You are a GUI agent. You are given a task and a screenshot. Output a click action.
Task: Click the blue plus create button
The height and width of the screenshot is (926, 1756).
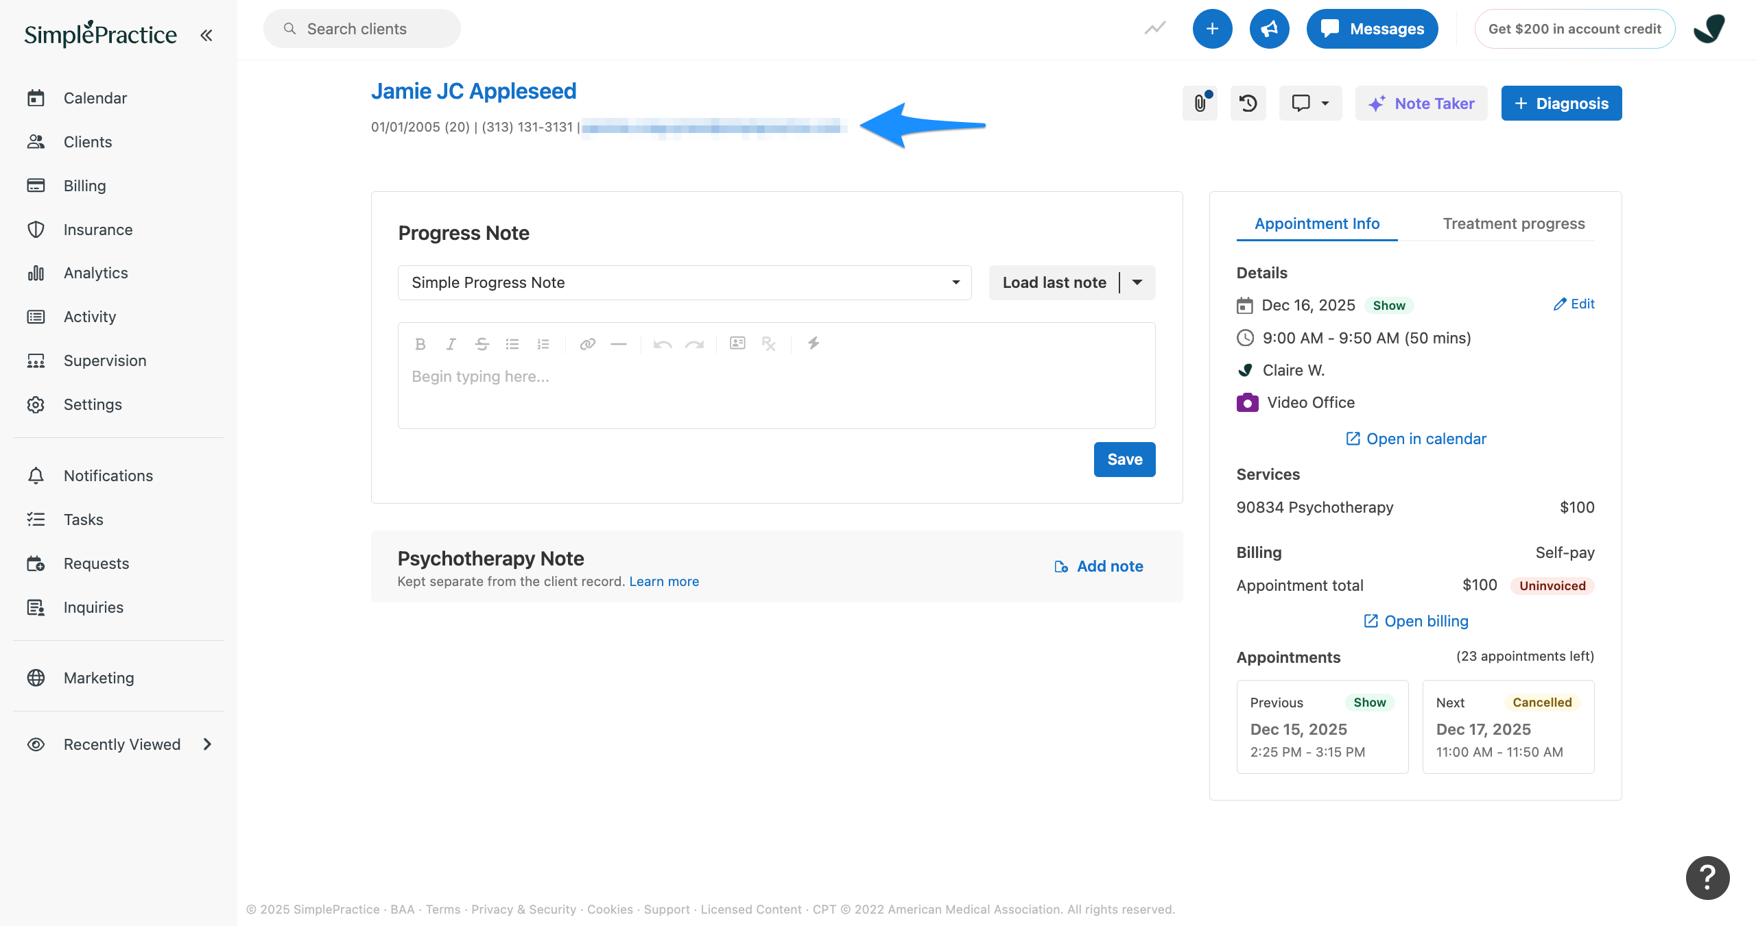[1212, 29]
